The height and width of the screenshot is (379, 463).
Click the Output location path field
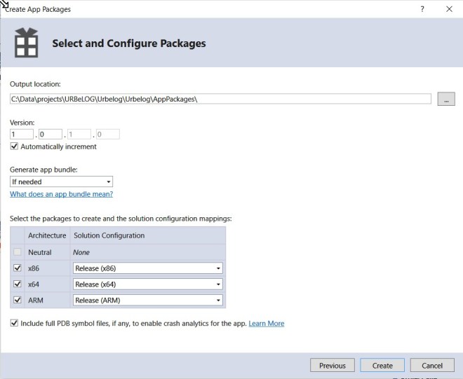[x=220, y=99]
